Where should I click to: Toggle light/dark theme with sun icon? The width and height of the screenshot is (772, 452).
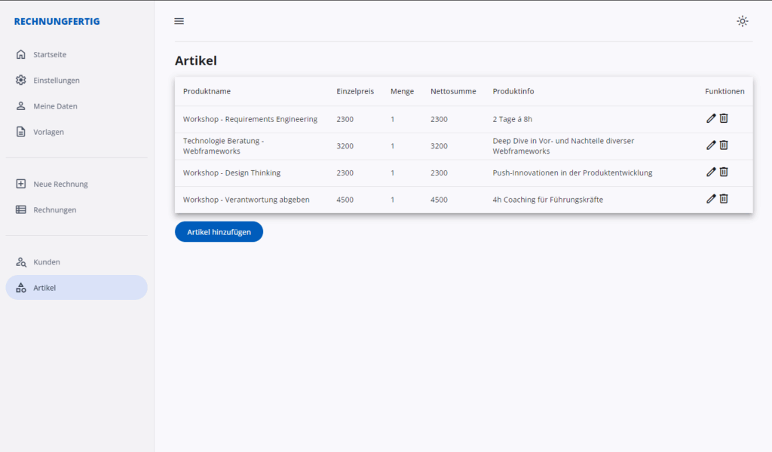coord(743,21)
